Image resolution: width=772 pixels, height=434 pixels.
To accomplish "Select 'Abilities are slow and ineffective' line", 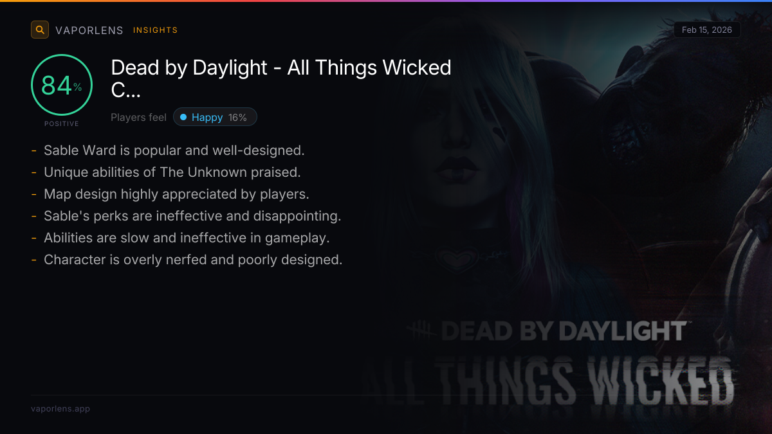I will (186, 238).
